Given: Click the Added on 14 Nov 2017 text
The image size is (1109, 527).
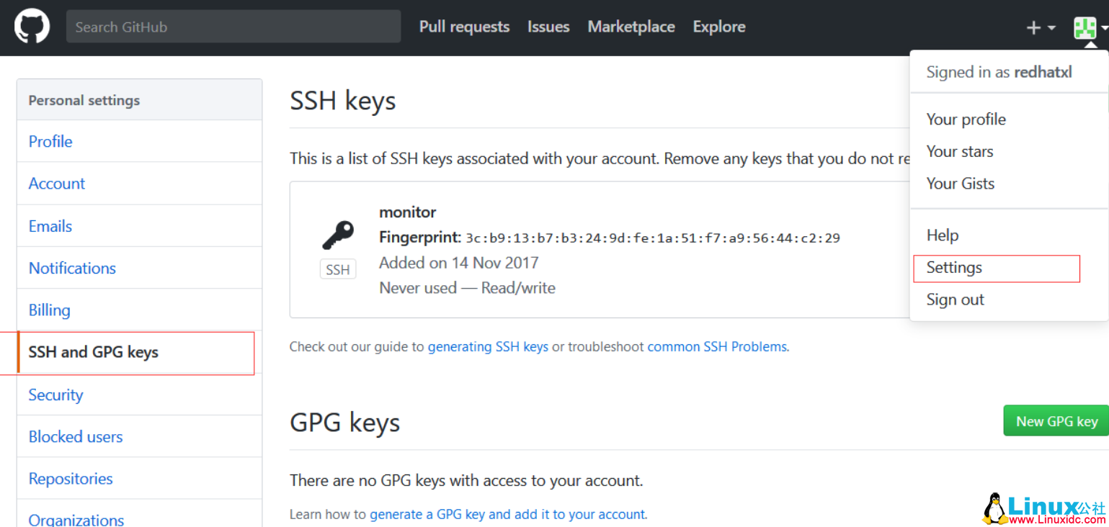Looking at the screenshot, I should (x=459, y=263).
